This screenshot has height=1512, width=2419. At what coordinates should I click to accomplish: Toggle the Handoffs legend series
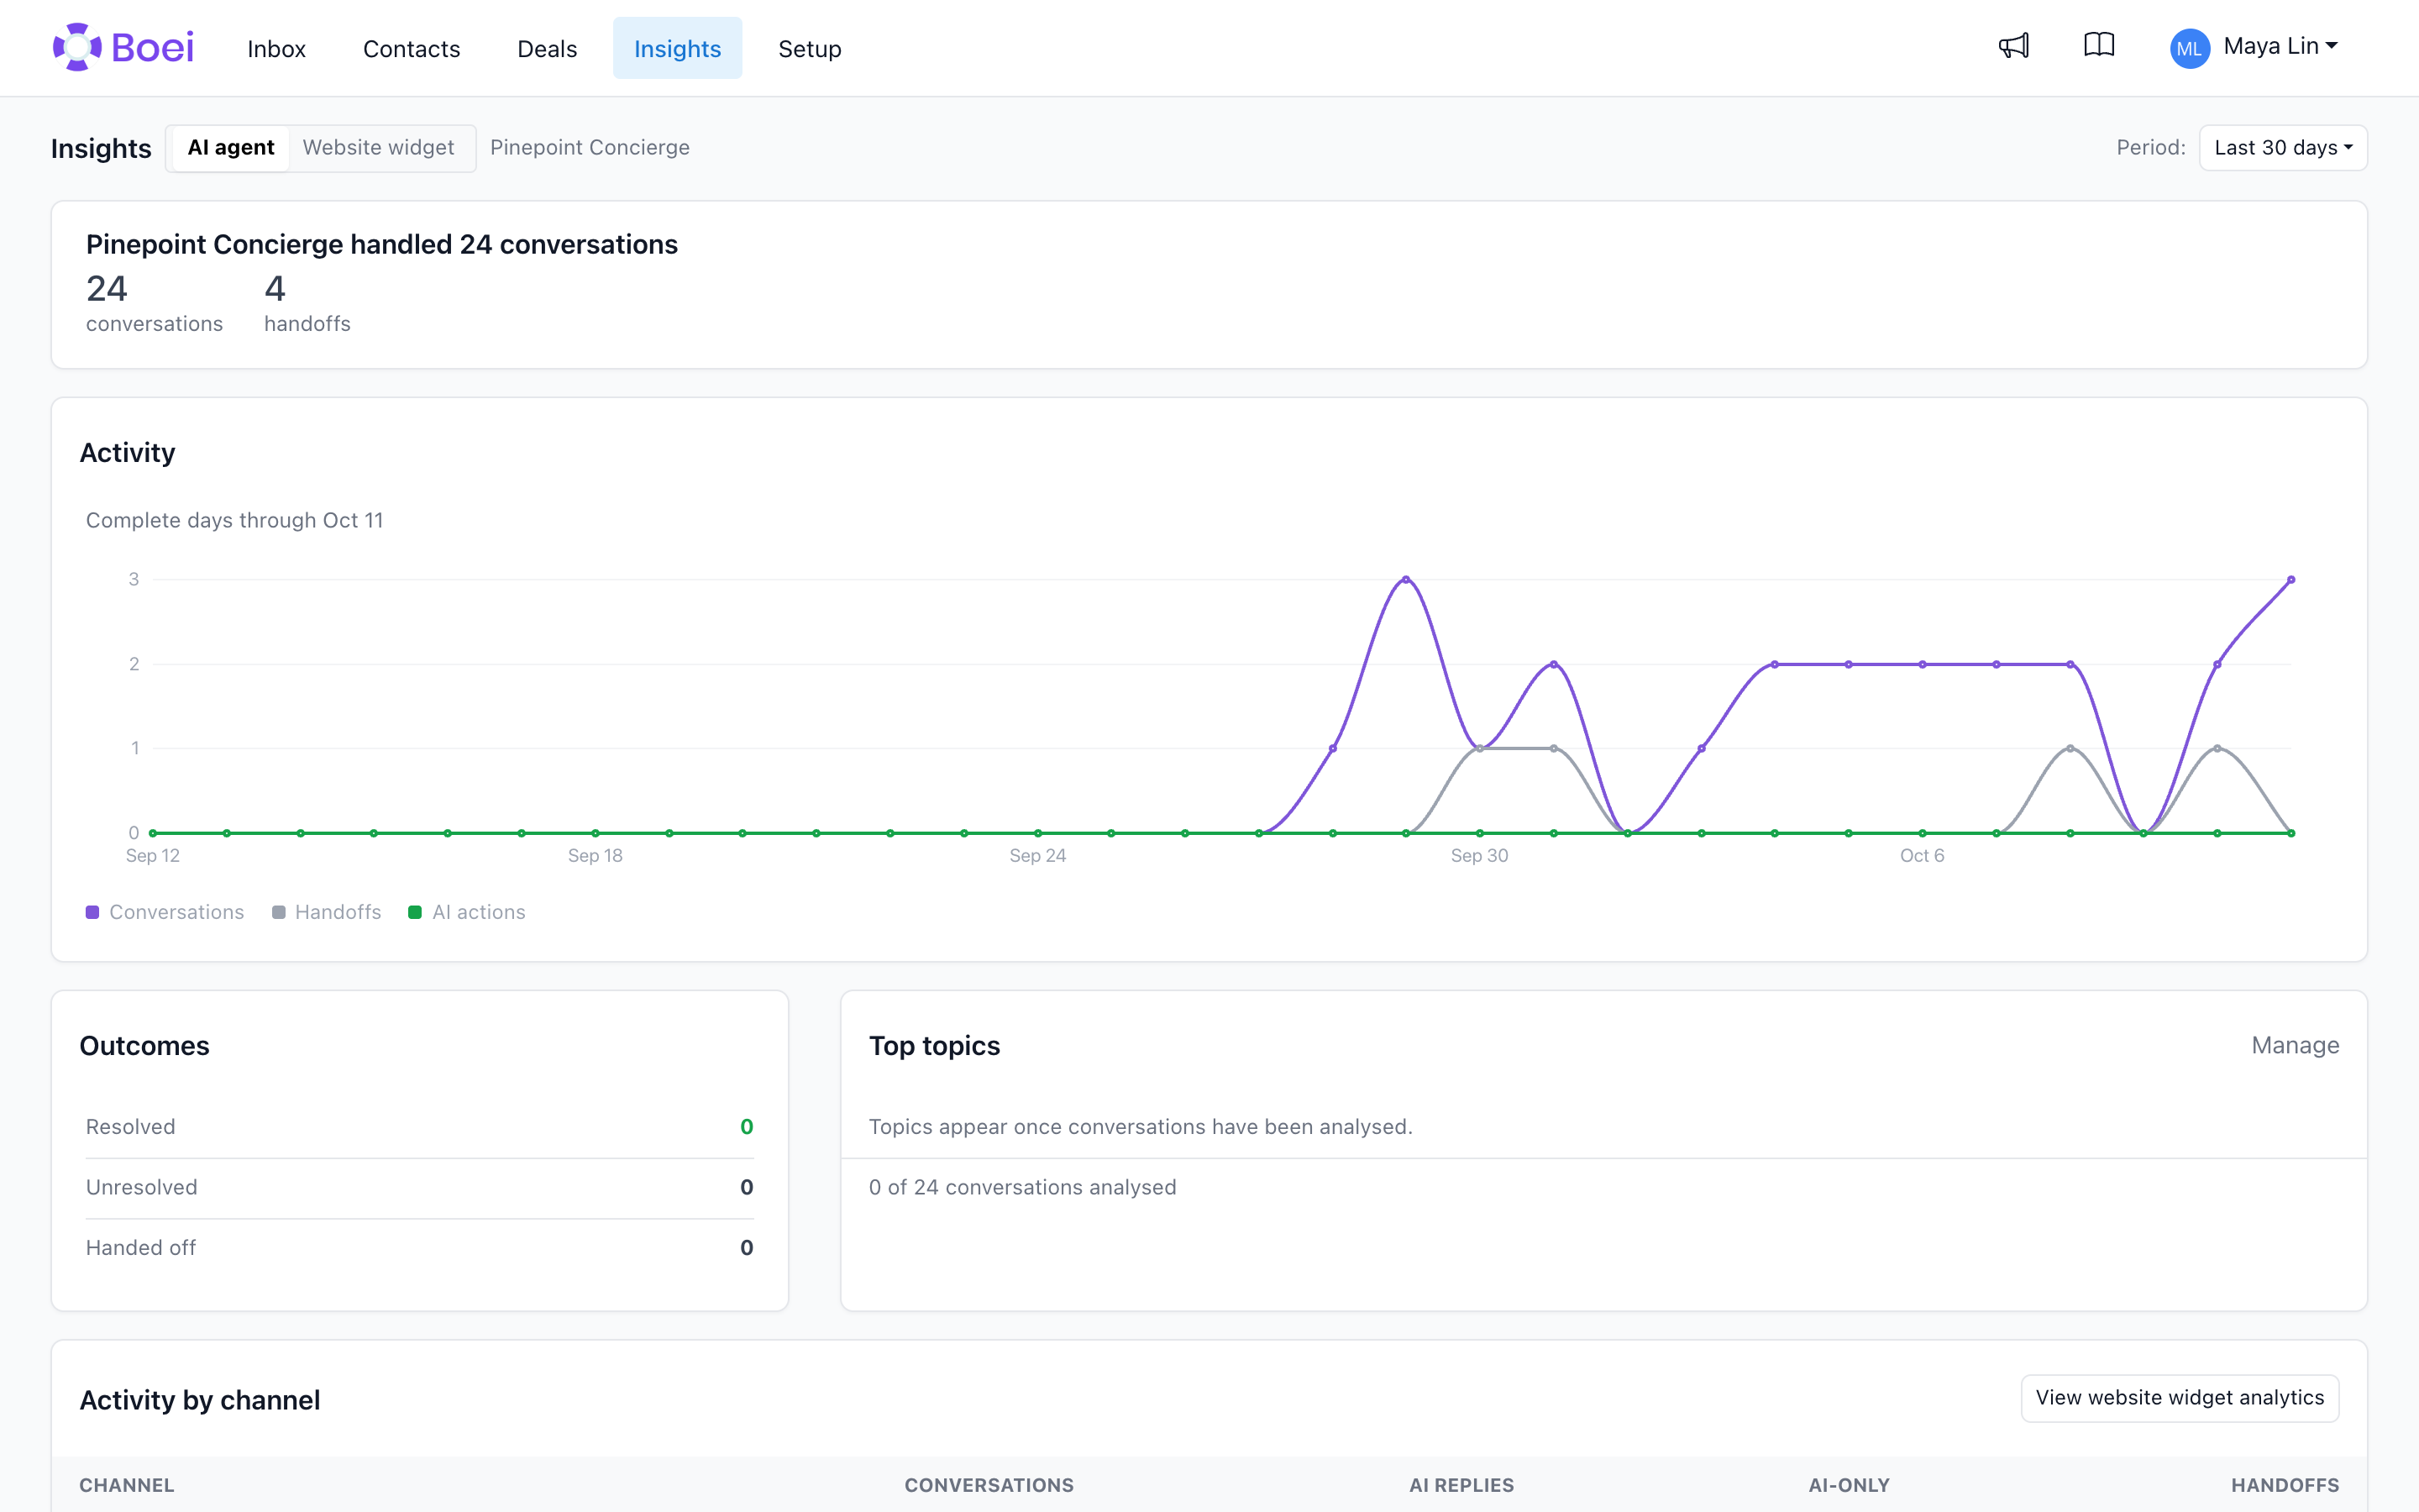pyautogui.click(x=327, y=912)
